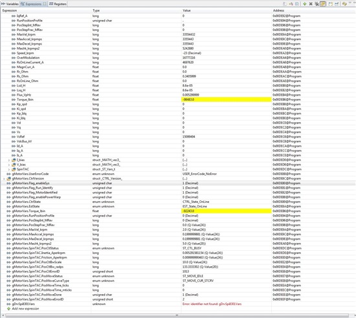Expand the SpinTAC struct node

point(9,169)
